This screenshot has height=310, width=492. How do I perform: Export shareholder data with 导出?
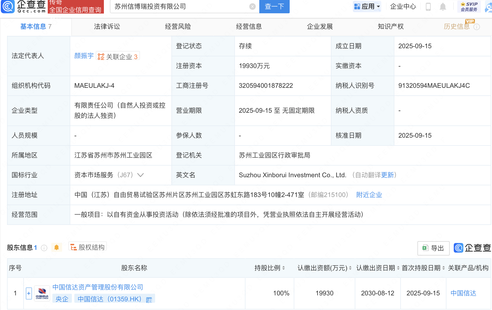[x=433, y=248]
